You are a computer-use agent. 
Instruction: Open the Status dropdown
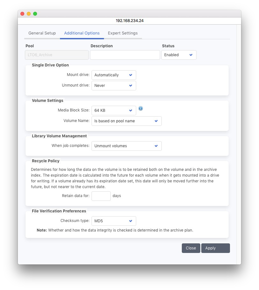179,55
